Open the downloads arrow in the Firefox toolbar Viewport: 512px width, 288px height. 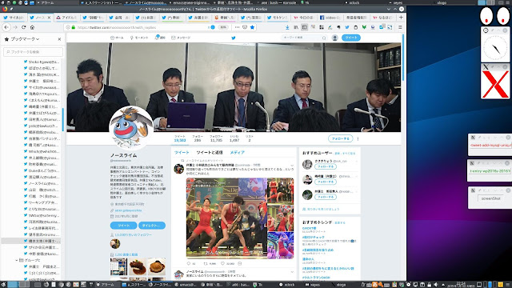[287, 27]
